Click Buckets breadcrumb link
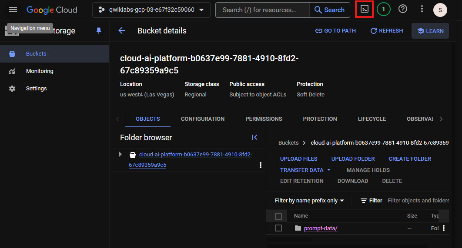 click(x=288, y=143)
